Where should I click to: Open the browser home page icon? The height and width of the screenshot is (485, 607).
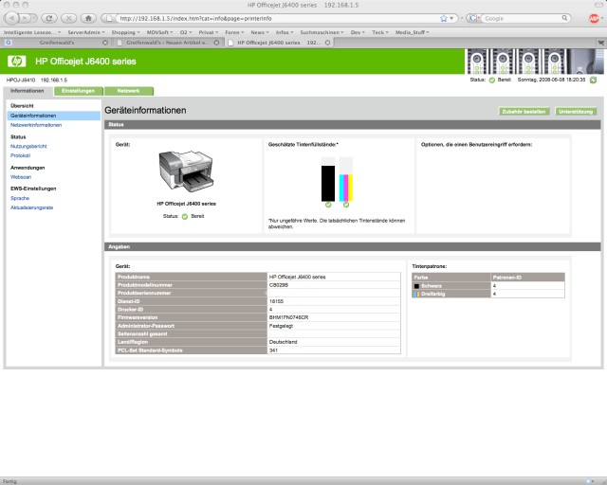point(88,18)
